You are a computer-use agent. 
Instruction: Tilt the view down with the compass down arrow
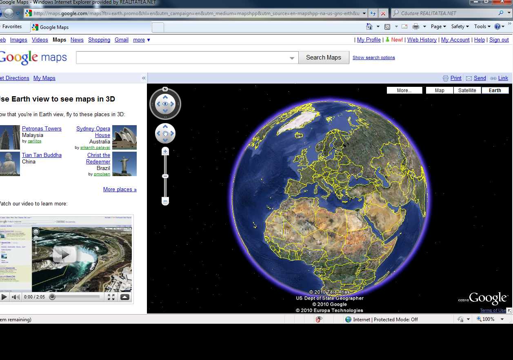click(x=165, y=111)
